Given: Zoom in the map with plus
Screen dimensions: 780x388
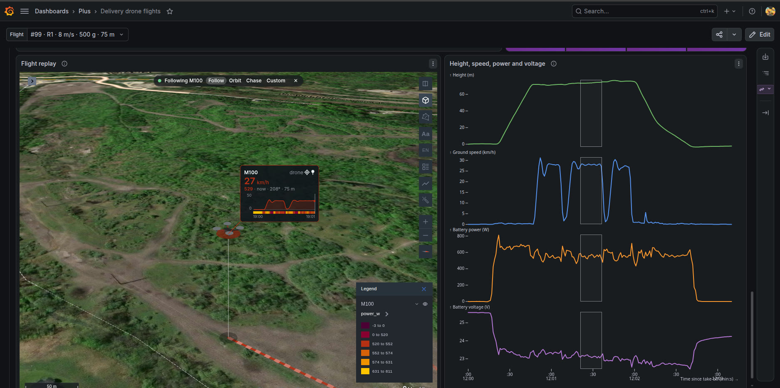Looking at the screenshot, I should 425,222.
